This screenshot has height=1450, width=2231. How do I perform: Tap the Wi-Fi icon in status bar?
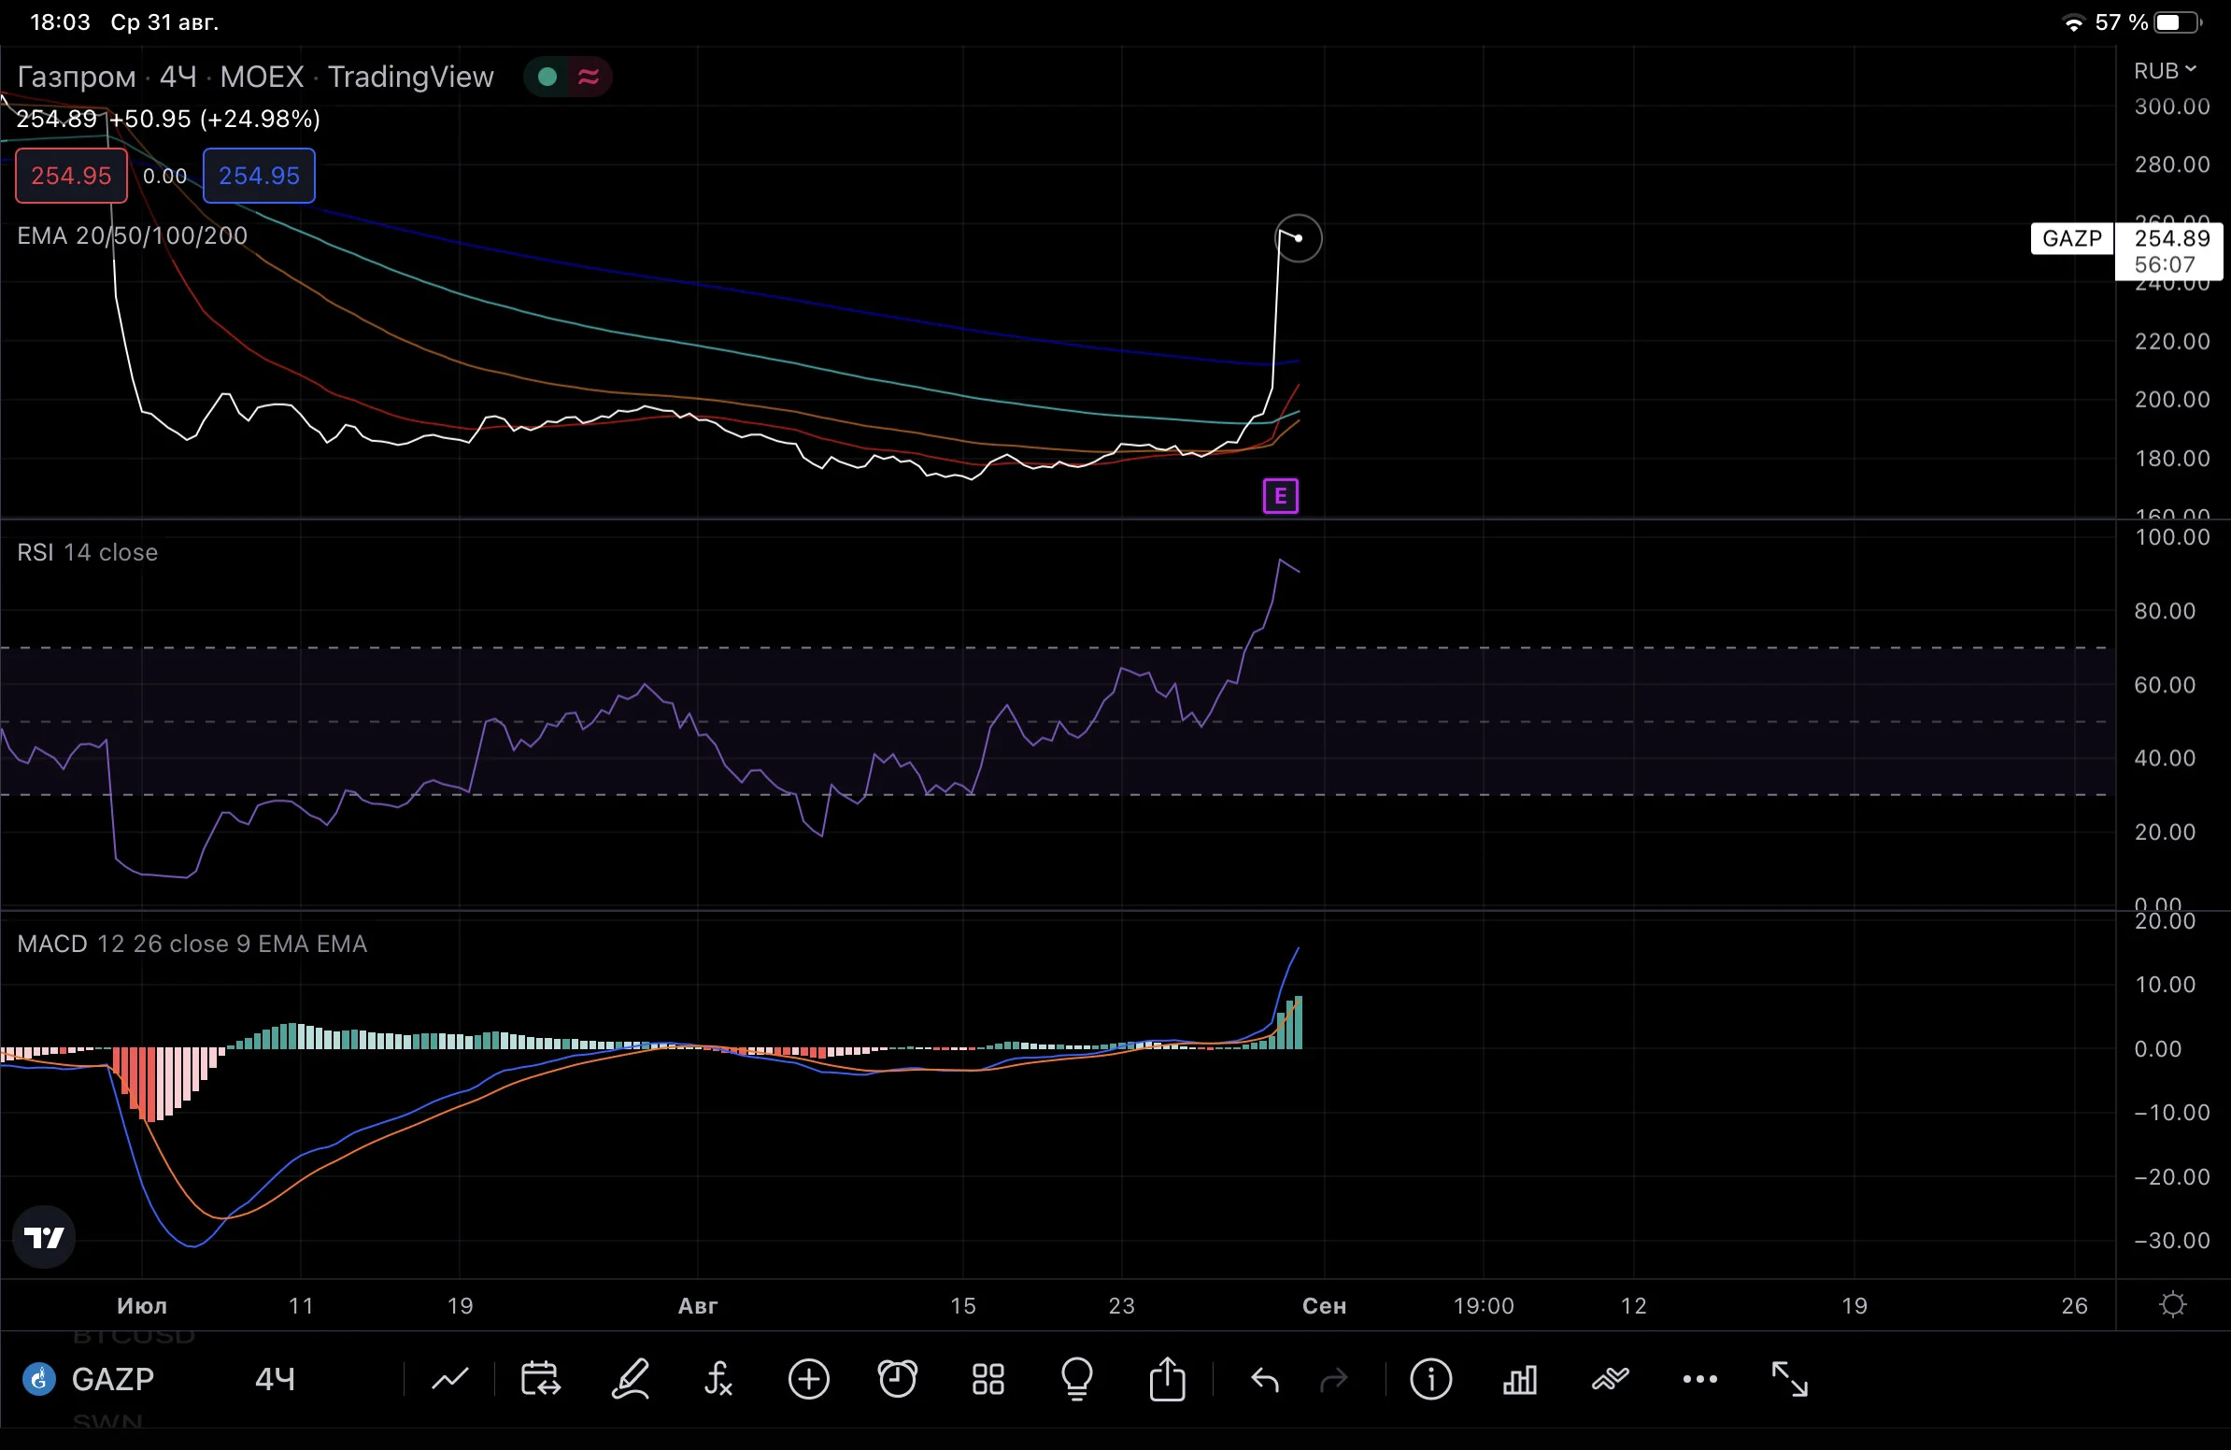(2074, 23)
